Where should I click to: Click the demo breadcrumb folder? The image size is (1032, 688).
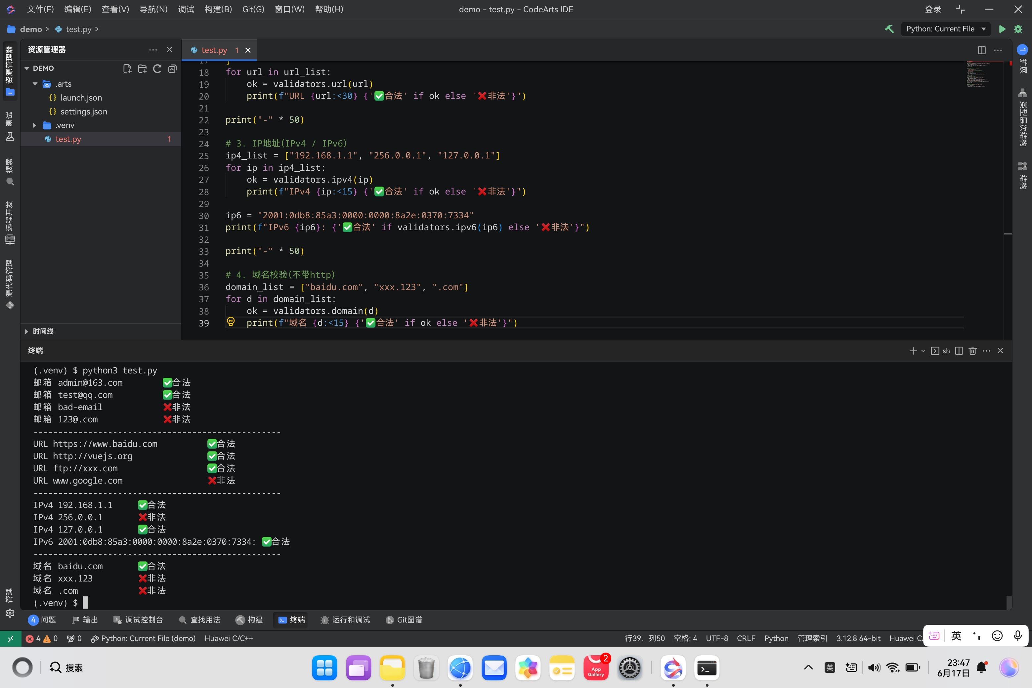(25, 29)
